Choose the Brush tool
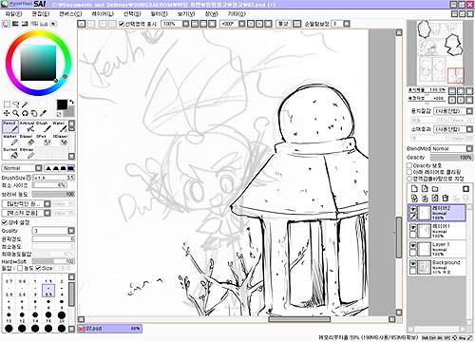Viewport: 475px width, 342px height. 44,126
